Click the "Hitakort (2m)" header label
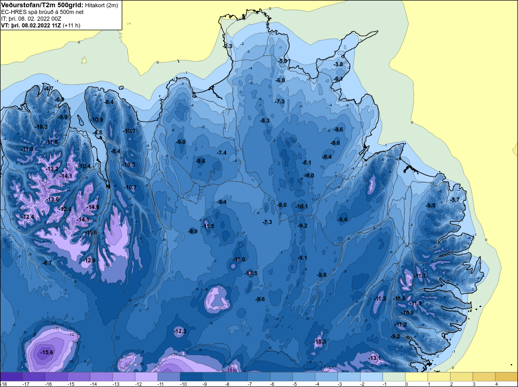The width and height of the screenshot is (518, 387). point(101,5)
